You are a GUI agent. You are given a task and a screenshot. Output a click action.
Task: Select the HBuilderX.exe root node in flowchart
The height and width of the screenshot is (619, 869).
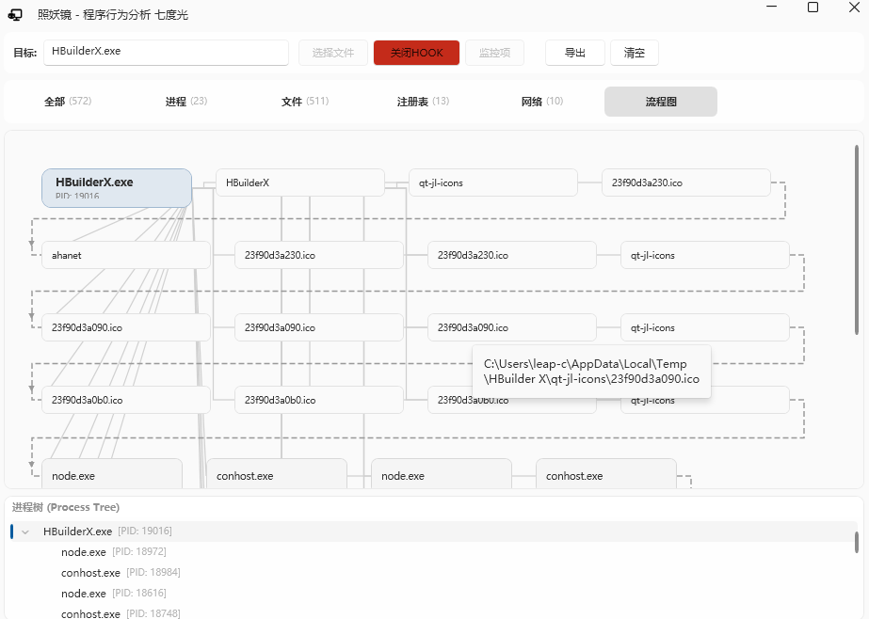tap(117, 188)
